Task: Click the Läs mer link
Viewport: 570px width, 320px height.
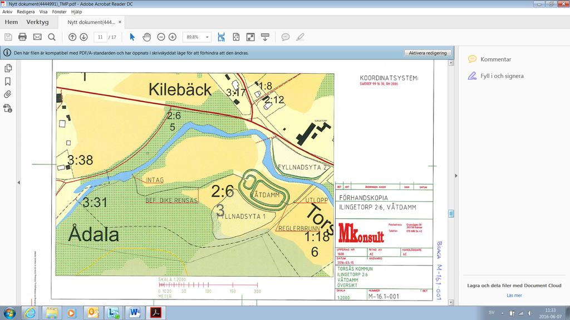Action: click(x=514, y=296)
